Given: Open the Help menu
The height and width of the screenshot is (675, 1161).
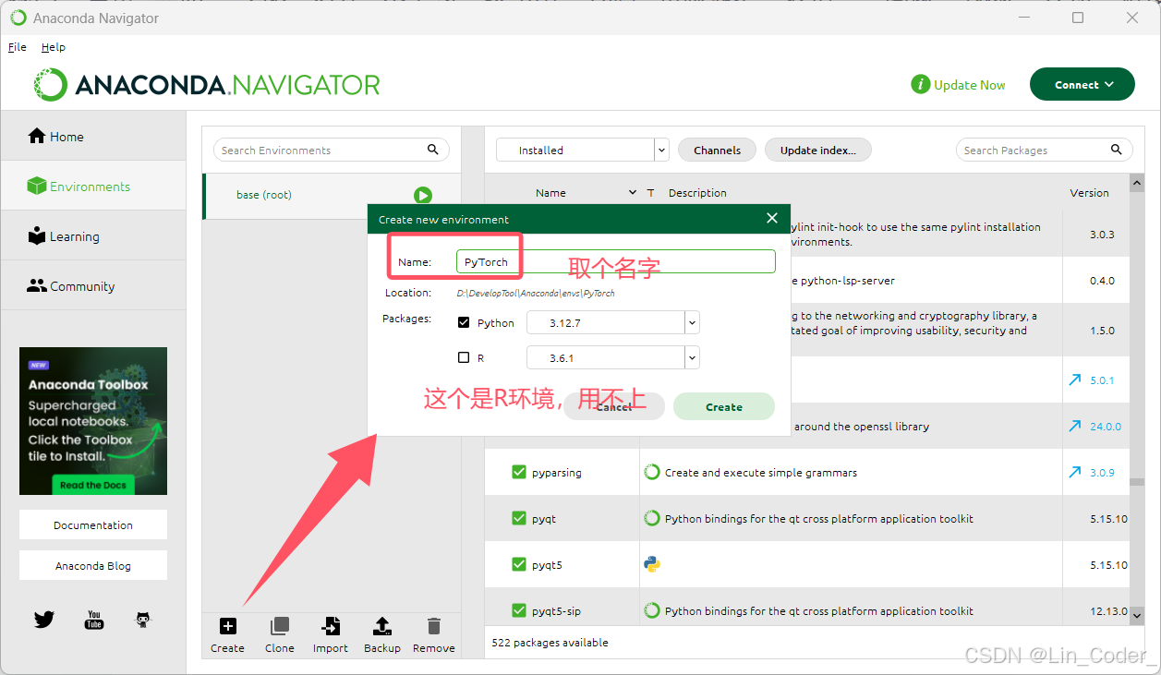Looking at the screenshot, I should (x=54, y=47).
